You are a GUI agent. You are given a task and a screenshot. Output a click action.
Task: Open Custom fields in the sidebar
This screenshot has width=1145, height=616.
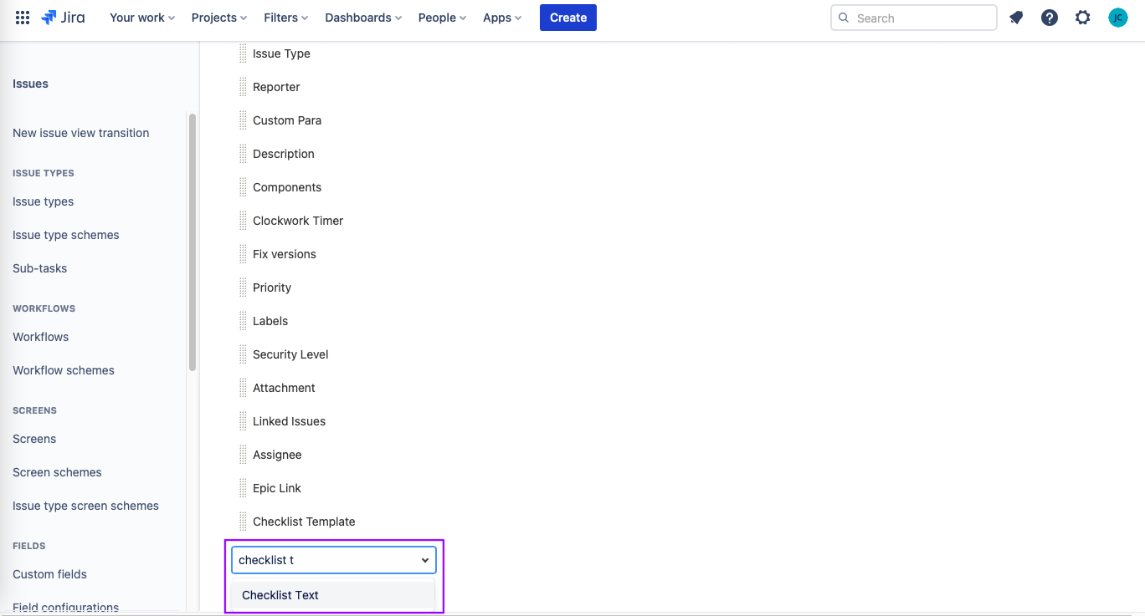(x=49, y=574)
